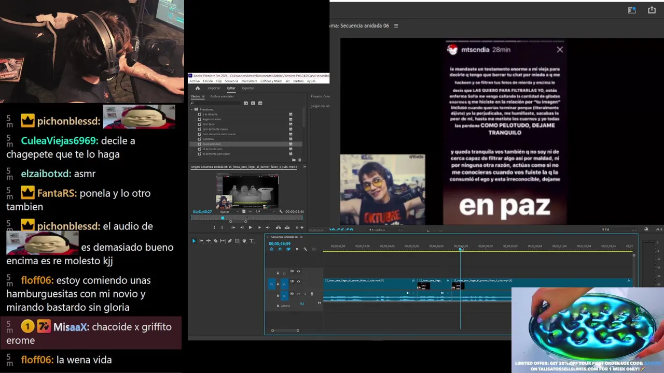The image size is (664, 373).
Task: Select the Razor tool
Action: coord(215,241)
